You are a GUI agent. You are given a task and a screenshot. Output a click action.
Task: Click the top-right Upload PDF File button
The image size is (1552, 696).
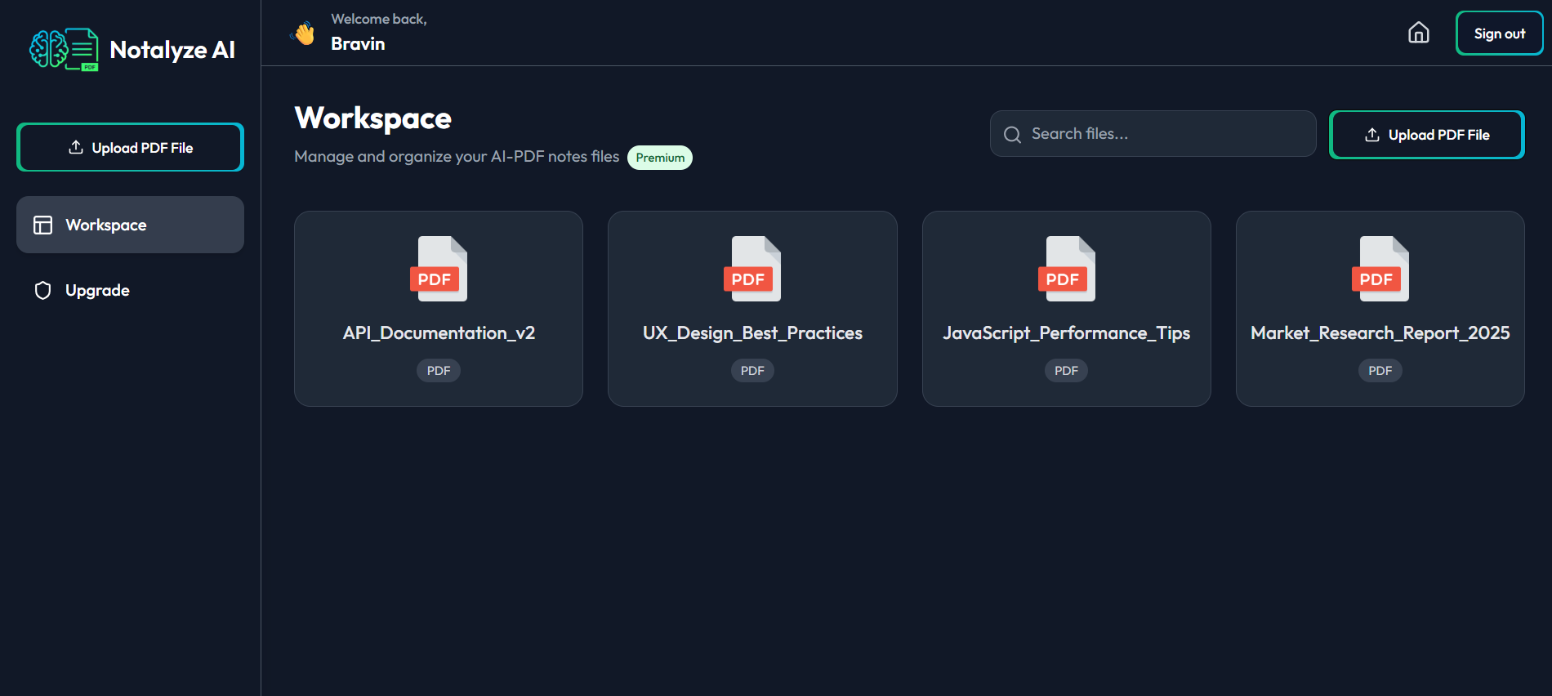1426,135
